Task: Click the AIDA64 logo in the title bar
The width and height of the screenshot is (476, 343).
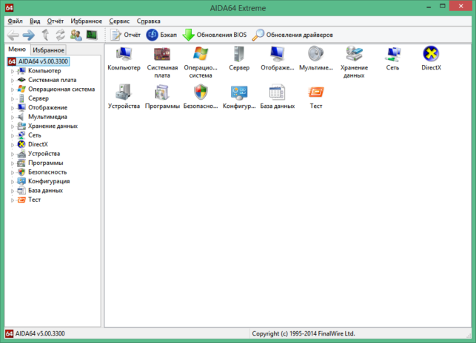Action: pyautogui.click(x=9, y=7)
